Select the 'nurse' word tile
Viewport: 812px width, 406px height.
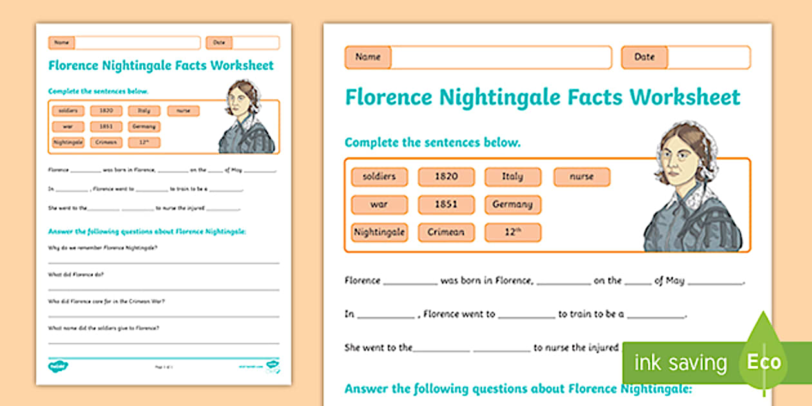tap(581, 177)
